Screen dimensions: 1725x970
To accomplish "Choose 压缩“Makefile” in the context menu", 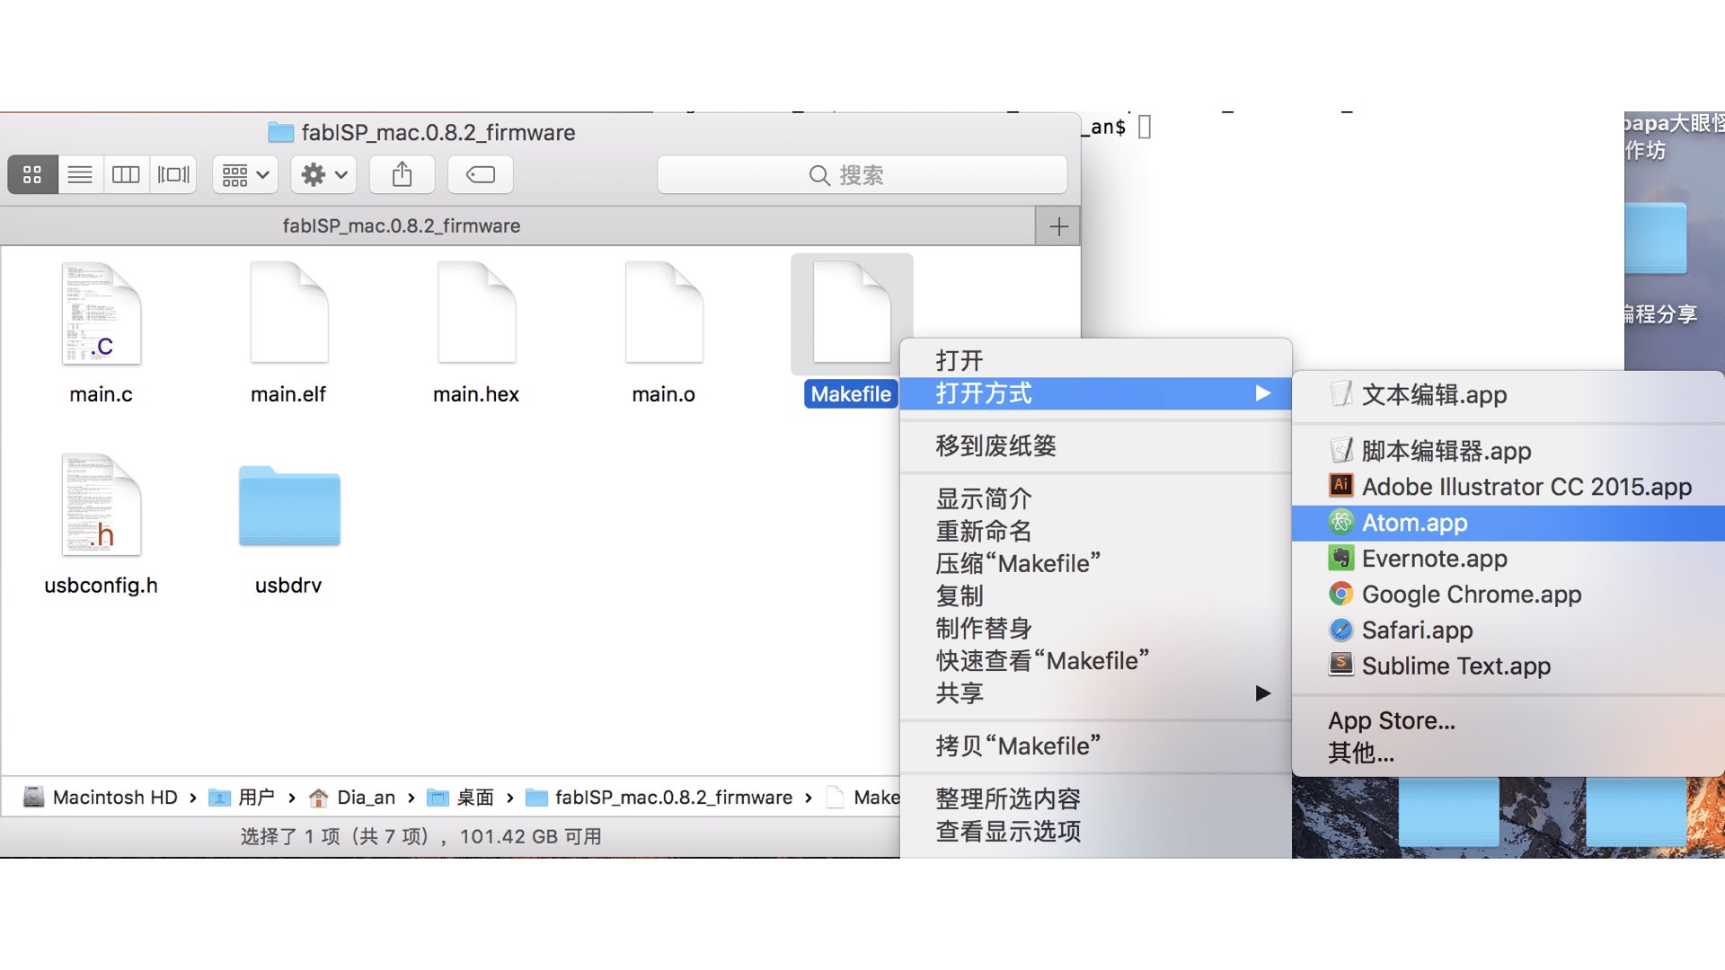I will [x=1095, y=563].
